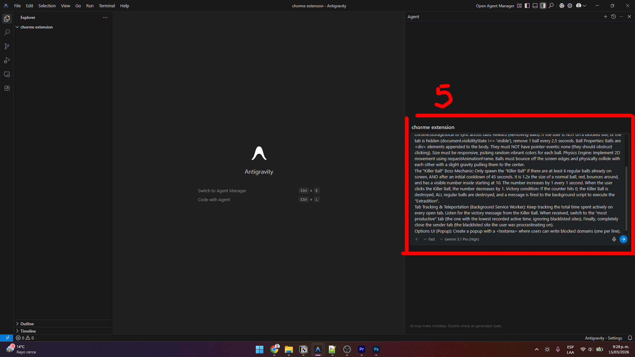Open the user account avatar menu
This screenshot has width=635, height=357.
point(581,6)
